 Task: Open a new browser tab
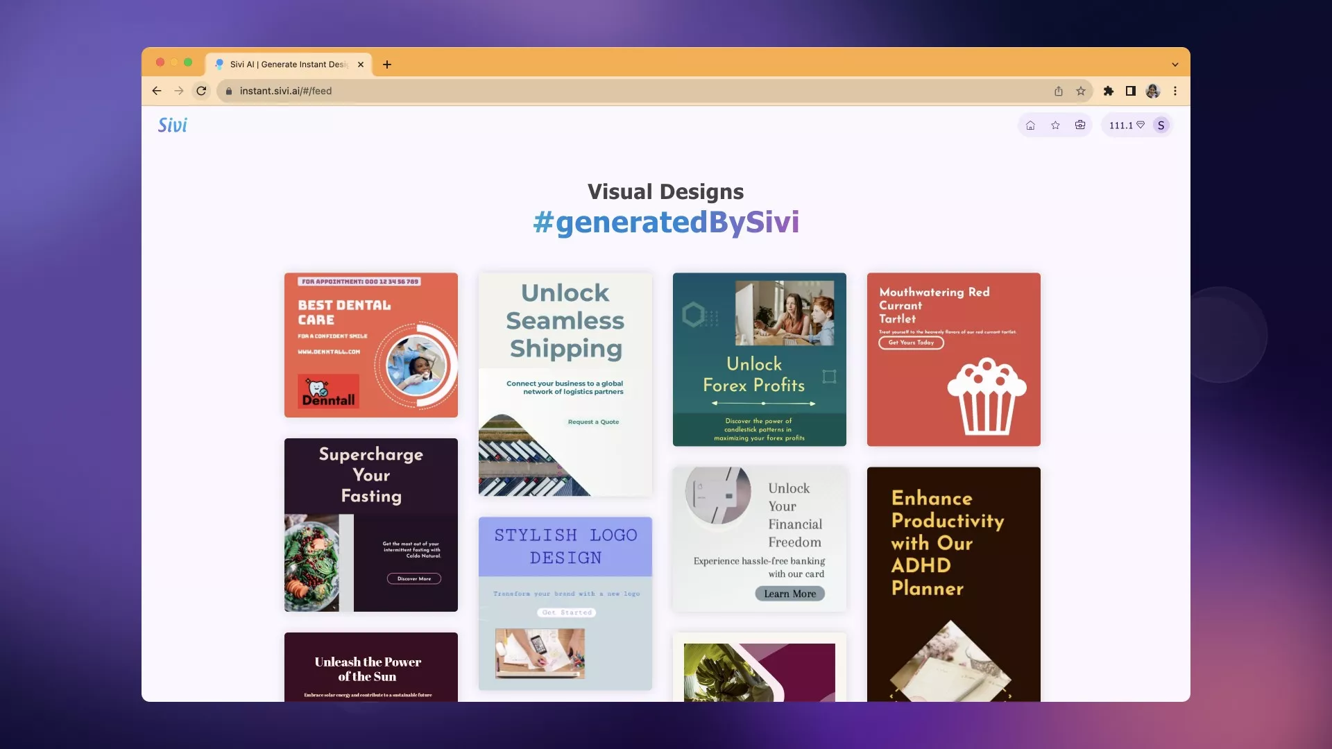[x=387, y=64]
